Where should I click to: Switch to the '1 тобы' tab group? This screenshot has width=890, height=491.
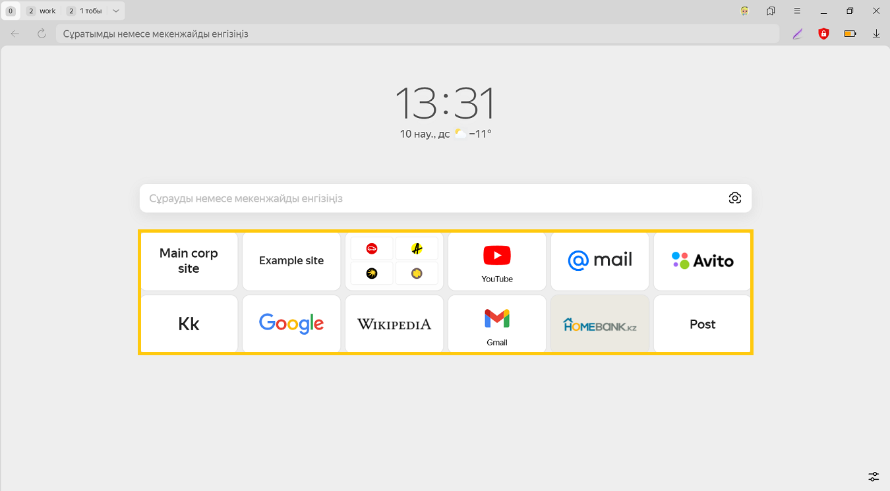pyautogui.click(x=85, y=11)
